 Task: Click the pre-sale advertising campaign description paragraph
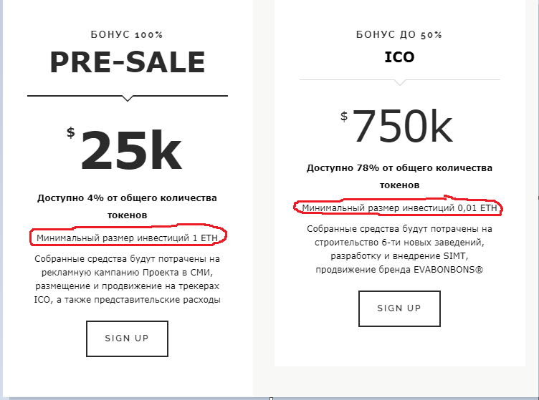pyautogui.click(x=127, y=279)
